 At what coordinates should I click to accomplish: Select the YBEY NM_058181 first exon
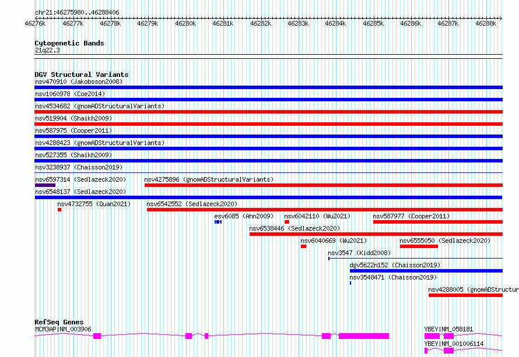432,336
